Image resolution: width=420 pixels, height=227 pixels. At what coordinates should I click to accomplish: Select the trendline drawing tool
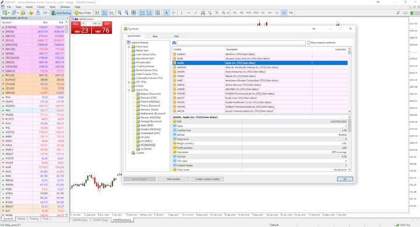click(195, 13)
